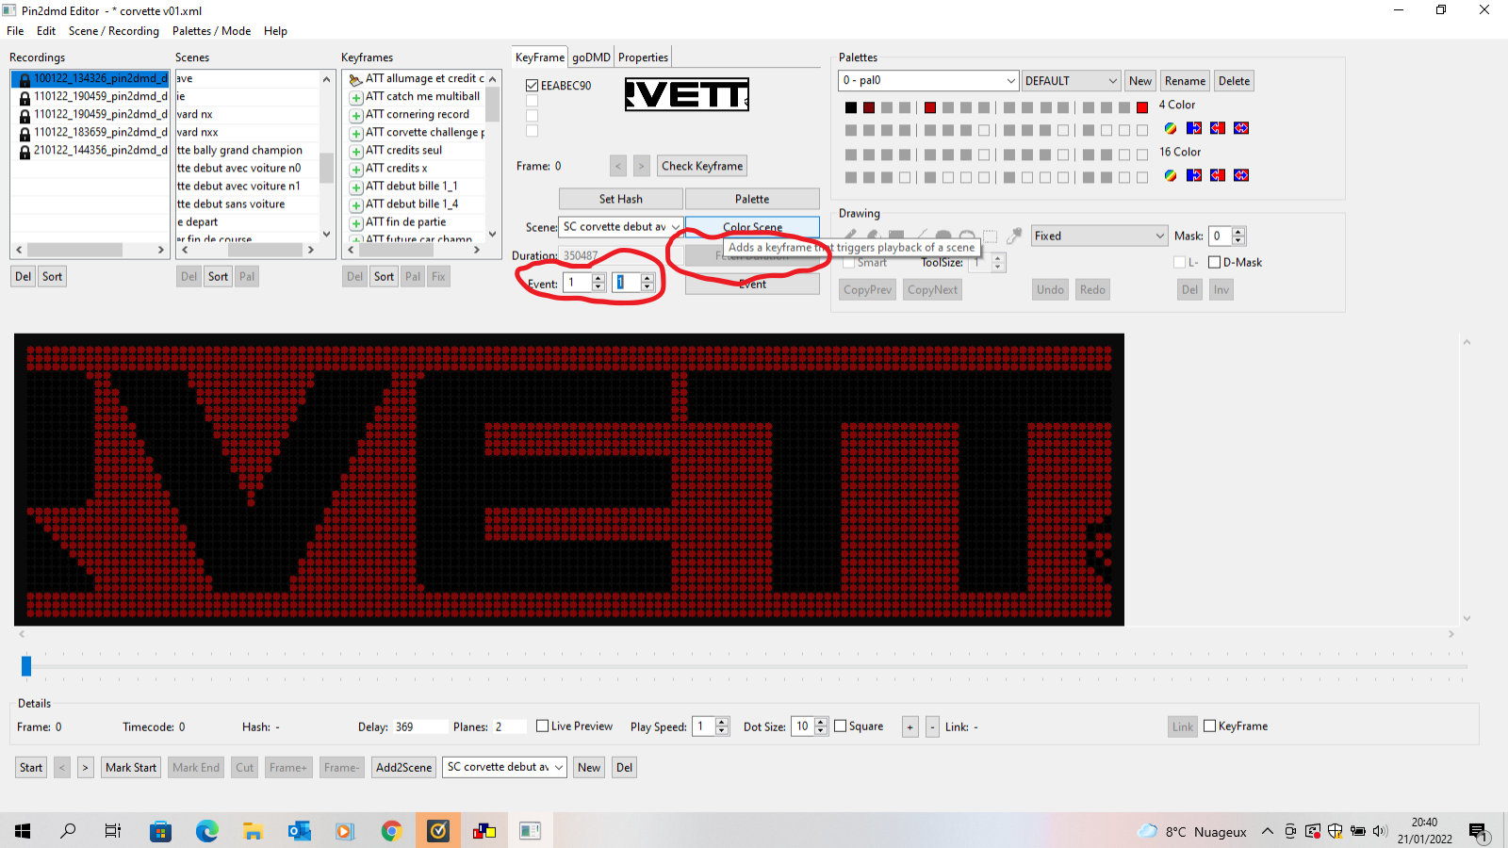Click the Mark Start button
This screenshot has width=1508, height=848.
click(131, 767)
